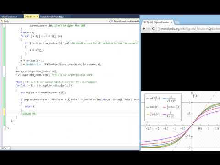Click the 'float m = 0;' code line
This screenshot has height=165, width=220.
[x=27, y=33]
